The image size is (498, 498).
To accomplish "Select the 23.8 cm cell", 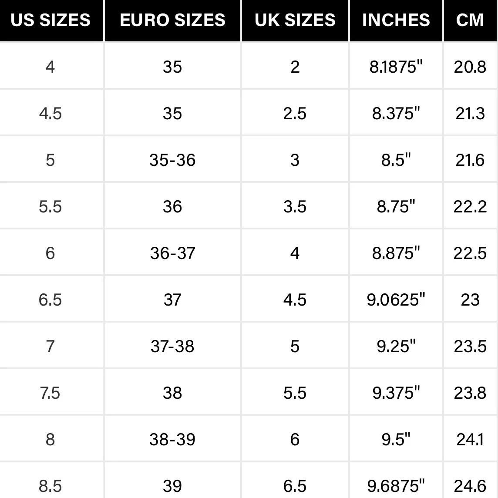I will coord(470,393).
